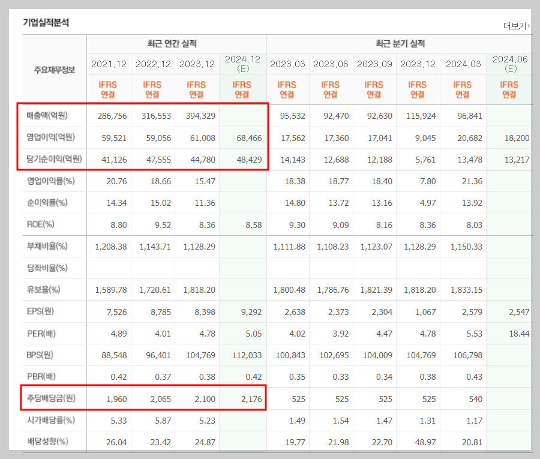This screenshot has width=540, height=459.
Task: Click the 115,924 quarterly revenue value
Action: (x=421, y=116)
